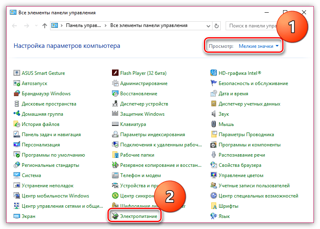Click the Защитник Windows icon
The image size is (320, 229).
(115, 114)
